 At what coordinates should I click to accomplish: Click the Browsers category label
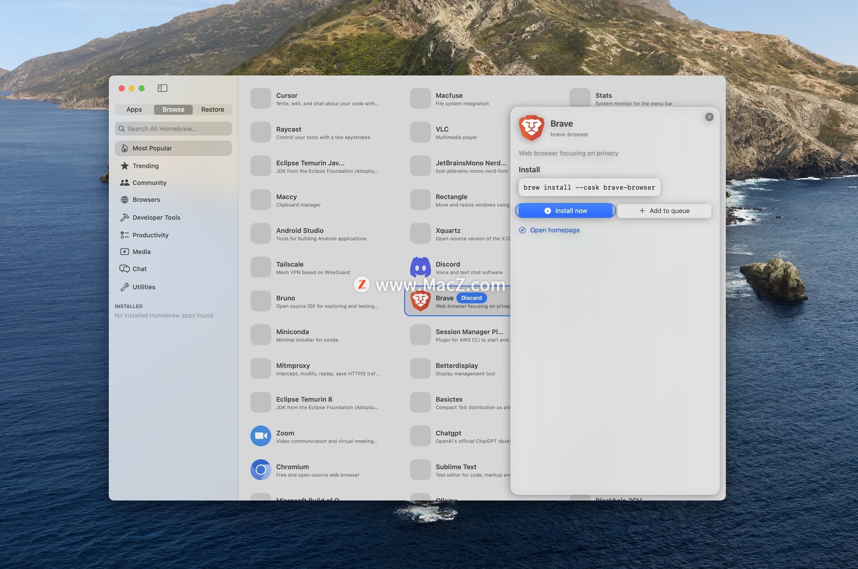coord(146,200)
